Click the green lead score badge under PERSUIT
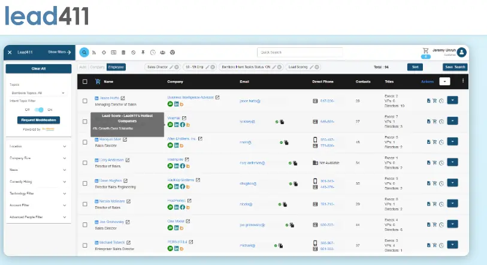487x265 pixels. (170, 249)
